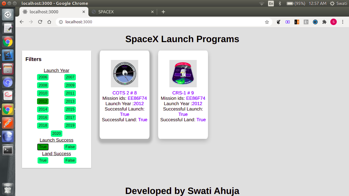The height and width of the screenshot is (196, 349).
Task: Open the screen recorder extension icon
Action: pyautogui.click(x=287, y=22)
